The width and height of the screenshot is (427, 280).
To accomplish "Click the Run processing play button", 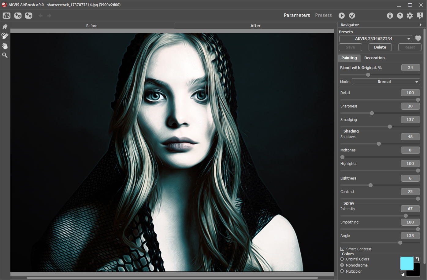I will point(342,16).
